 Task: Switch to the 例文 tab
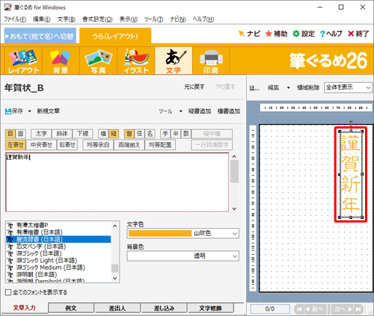pyautogui.click(x=71, y=308)
